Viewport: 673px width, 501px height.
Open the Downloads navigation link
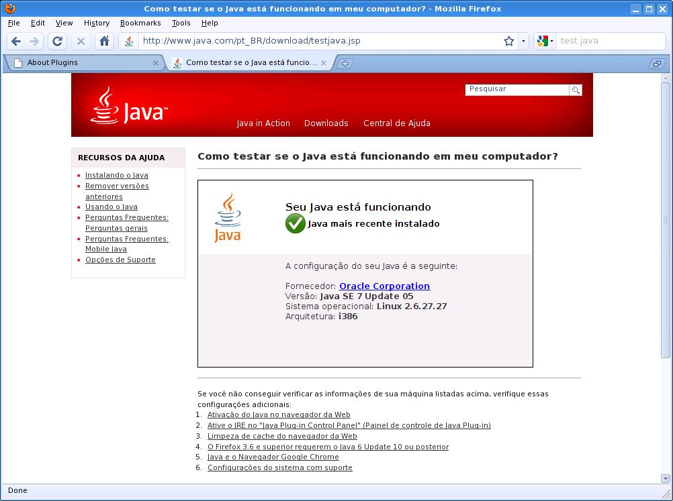(x=326, y=123)
